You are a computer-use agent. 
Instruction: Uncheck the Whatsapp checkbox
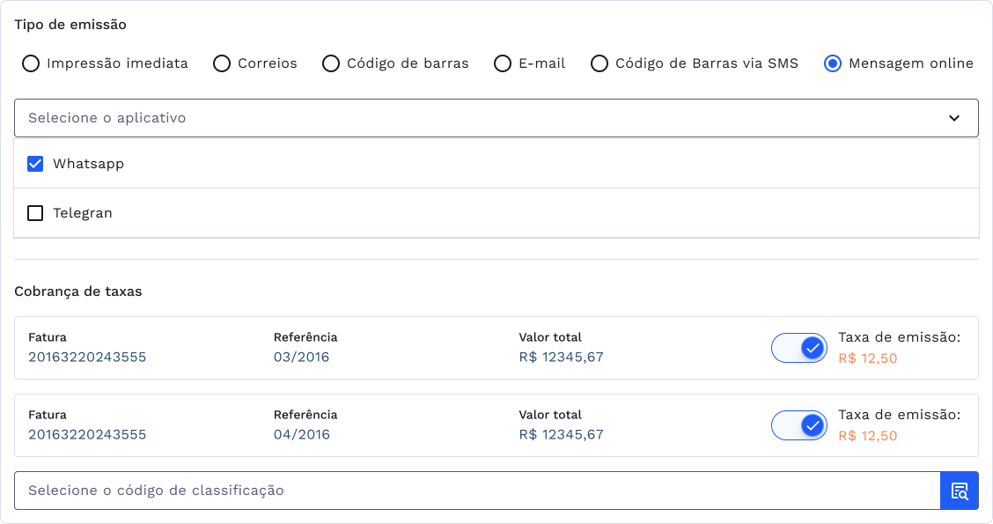[x=35, y=164]
